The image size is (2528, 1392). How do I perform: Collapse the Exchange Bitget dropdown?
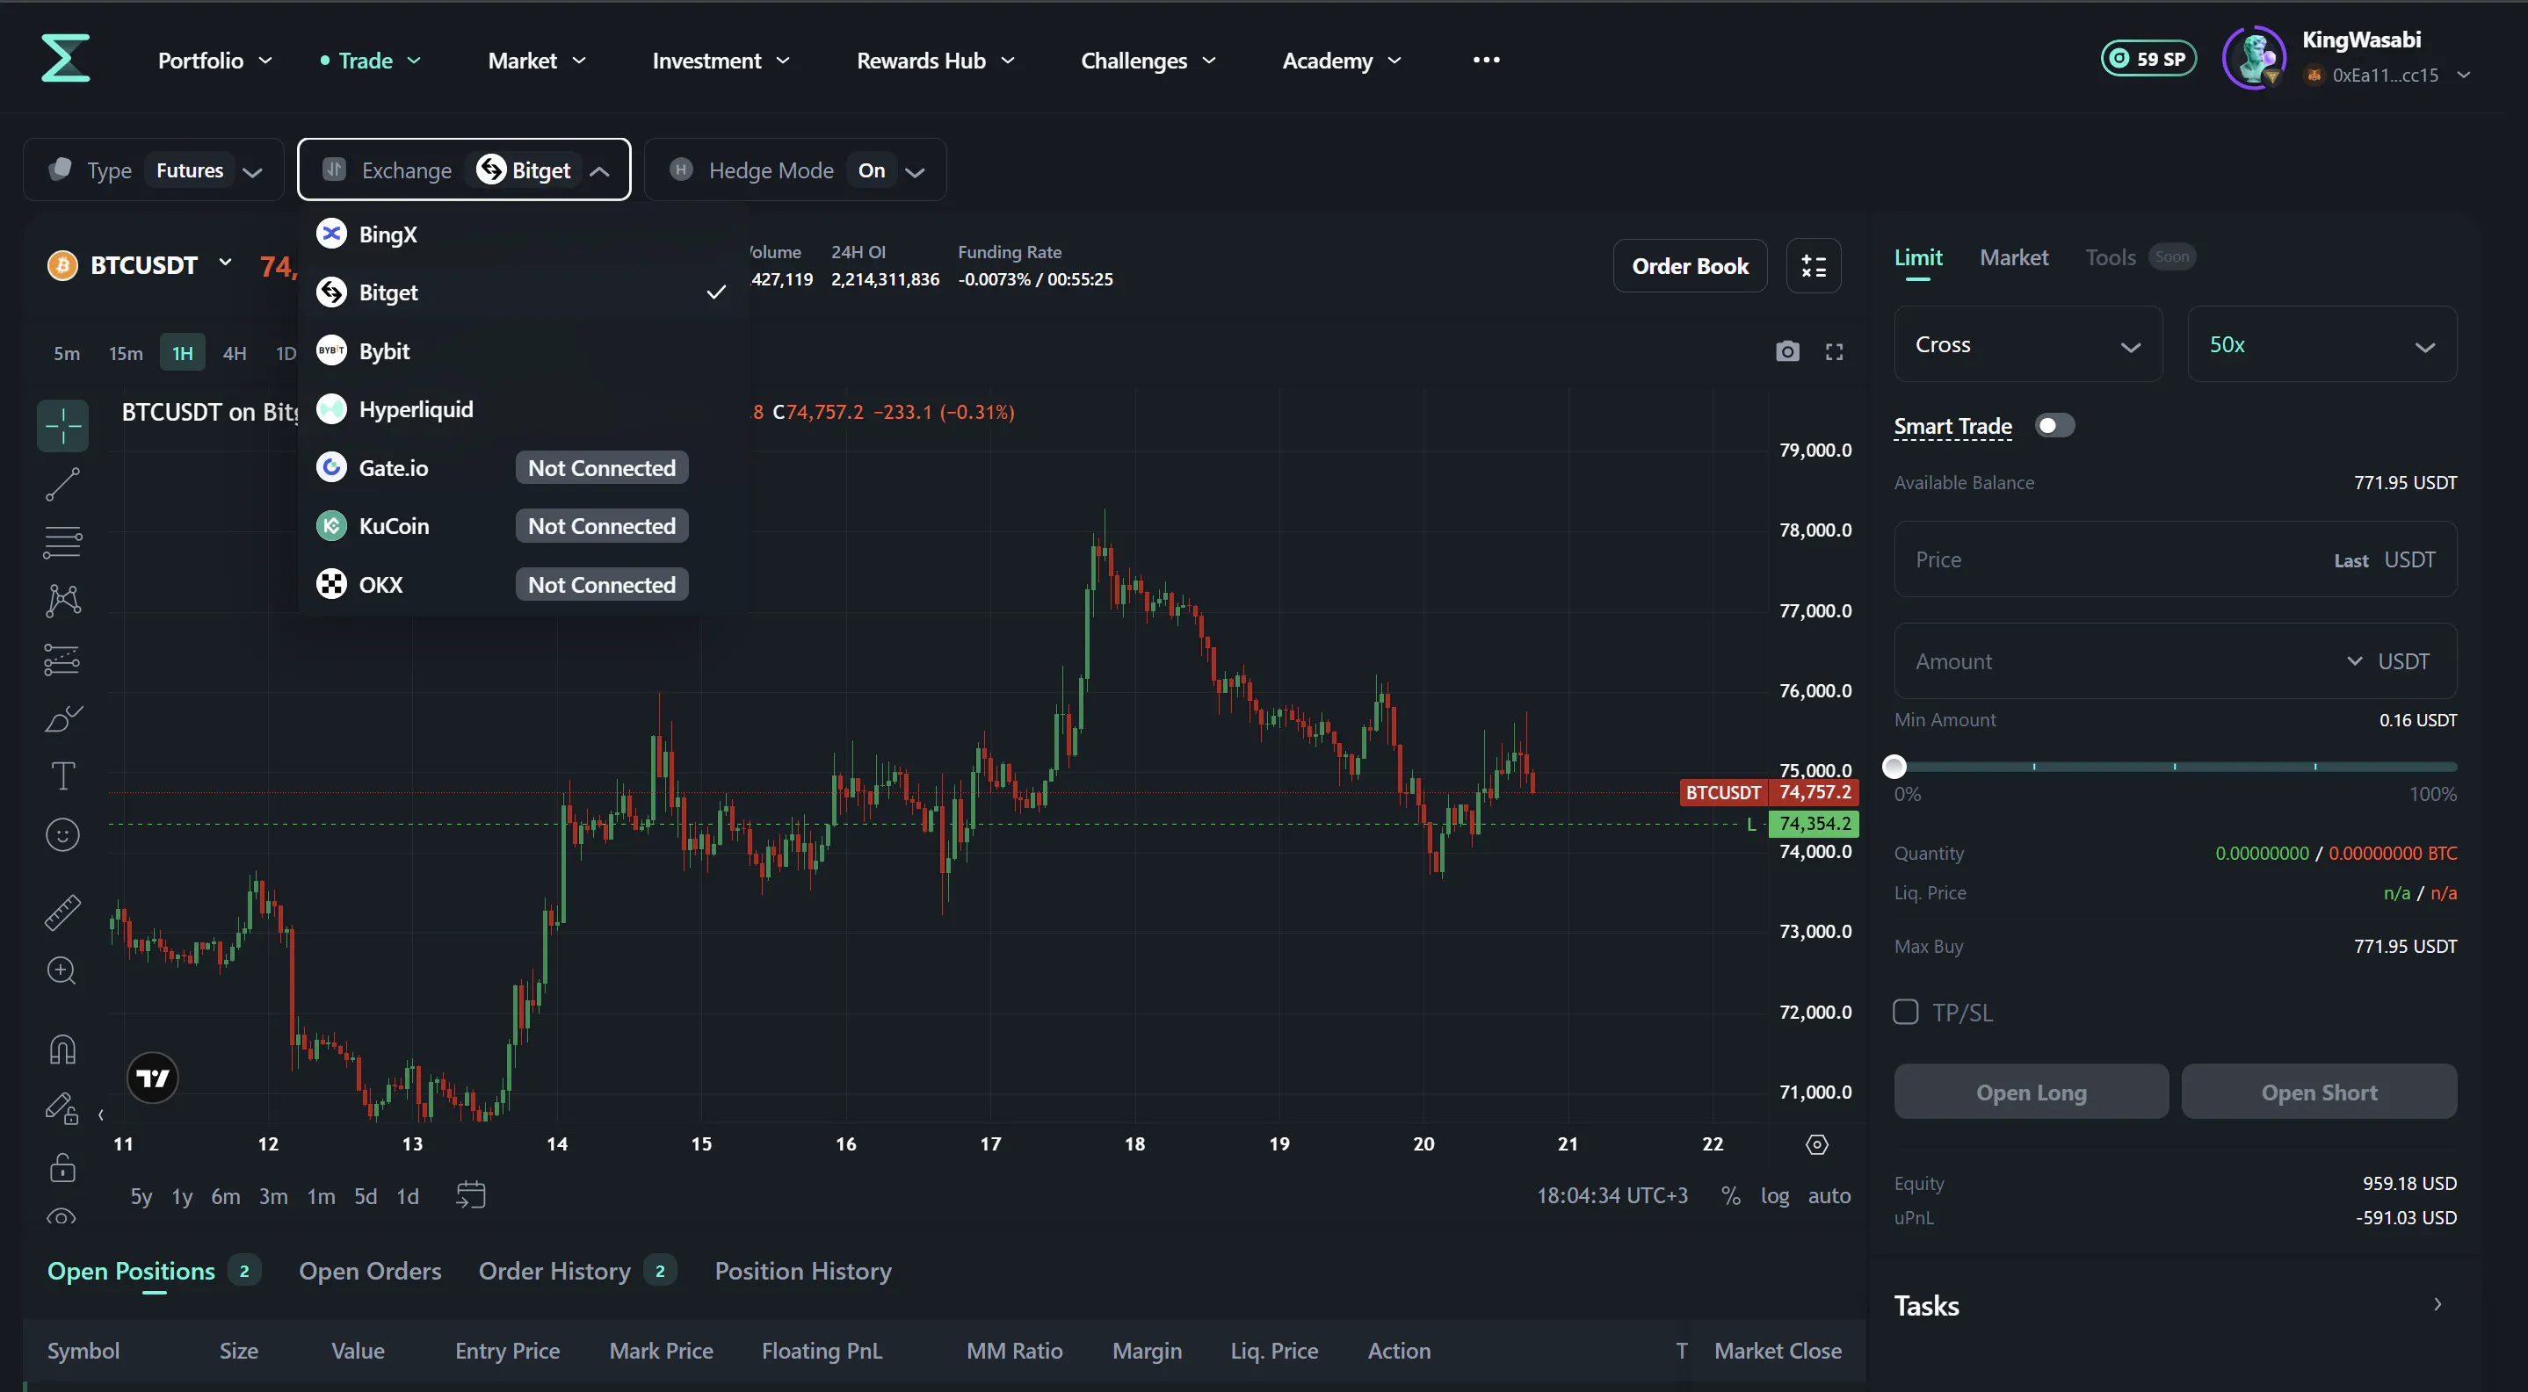pos(464,169)
